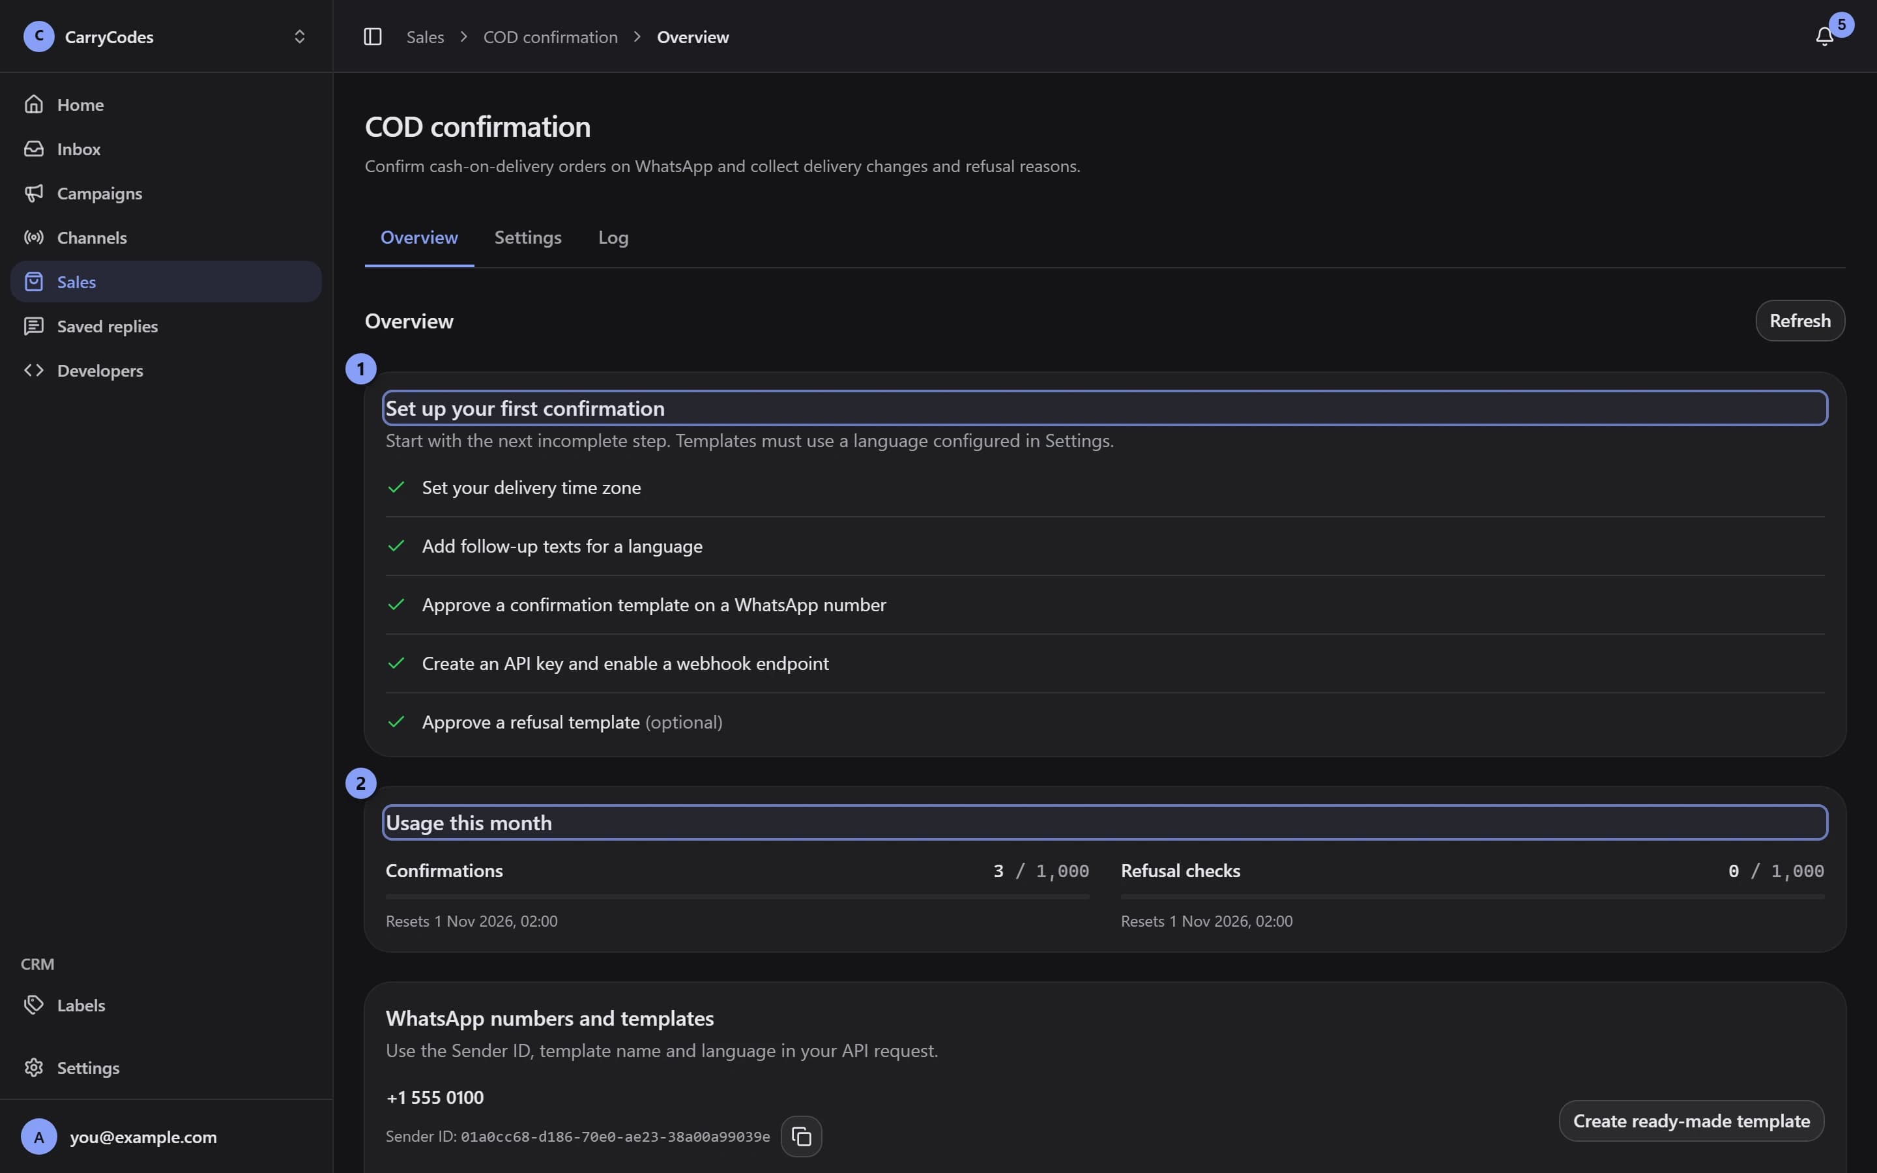This screenshot has width=1877, height=1173.
Task: Expand the CarryCodes workspace switcher chevrons
Action: (x=299, y=36)
